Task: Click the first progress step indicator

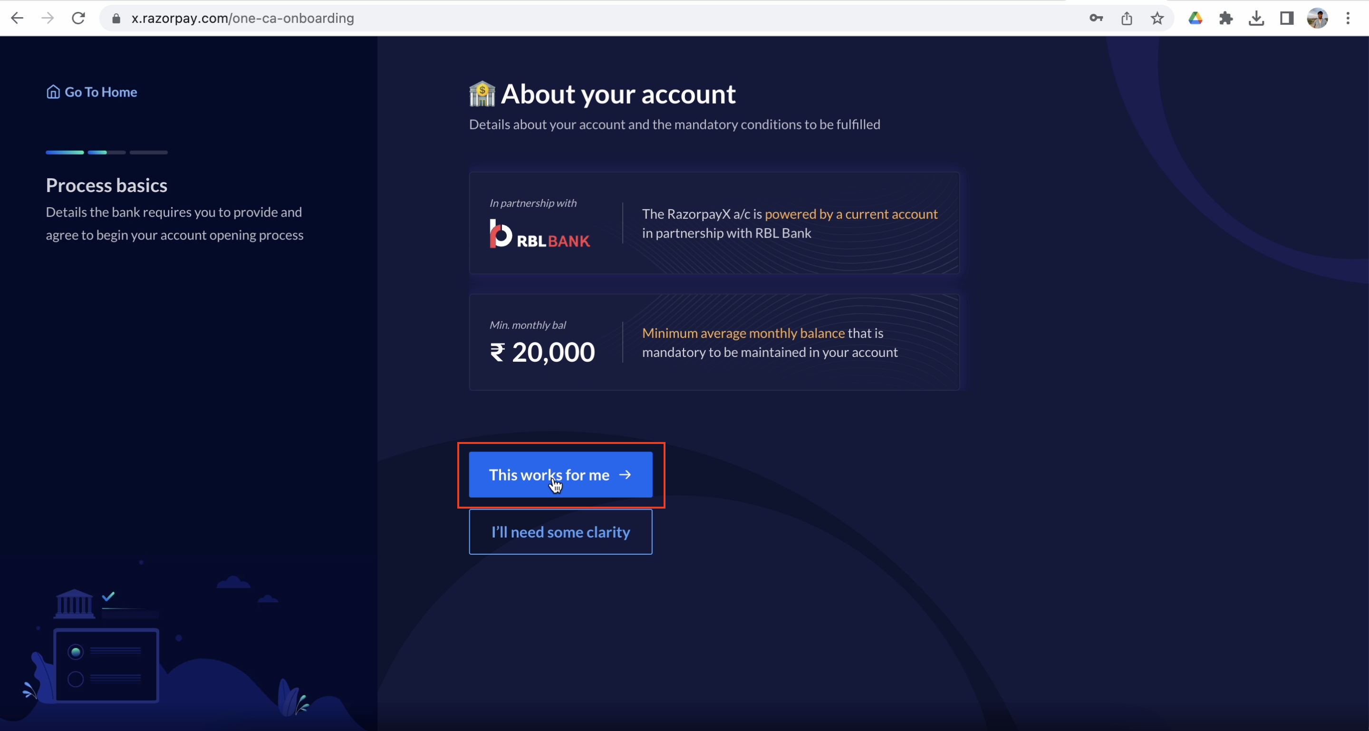Action: tap(64, 152)
